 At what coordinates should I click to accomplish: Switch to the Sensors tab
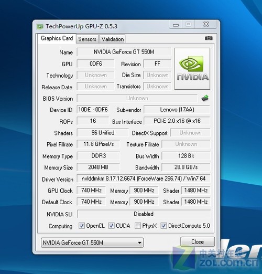tap(87, 39)
